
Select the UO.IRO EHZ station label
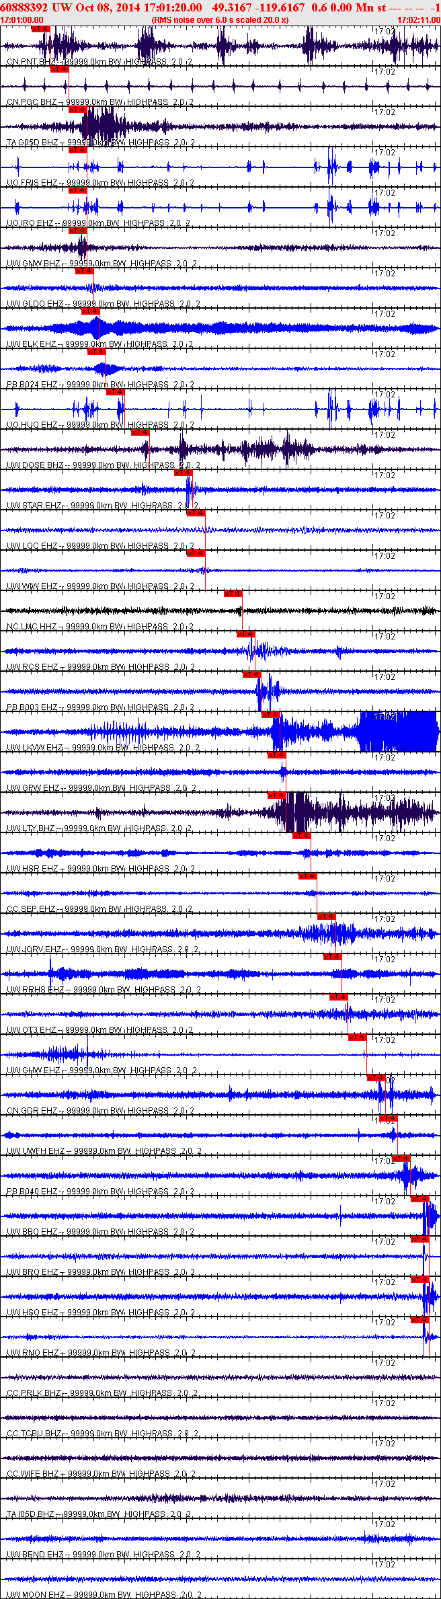coord(30,223)
